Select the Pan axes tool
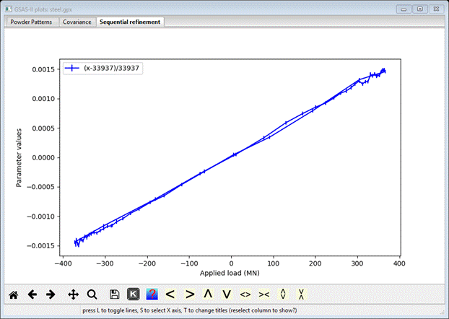449x319 pixels. click(73, 294)
